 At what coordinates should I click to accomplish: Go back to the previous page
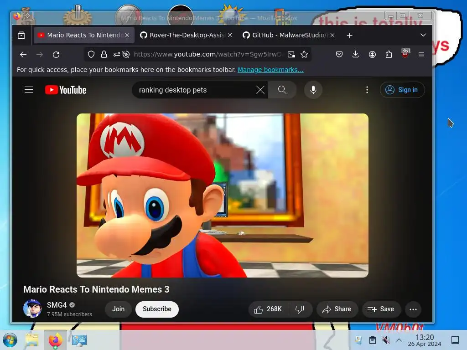pyautogui.click(x=23, y=55)
